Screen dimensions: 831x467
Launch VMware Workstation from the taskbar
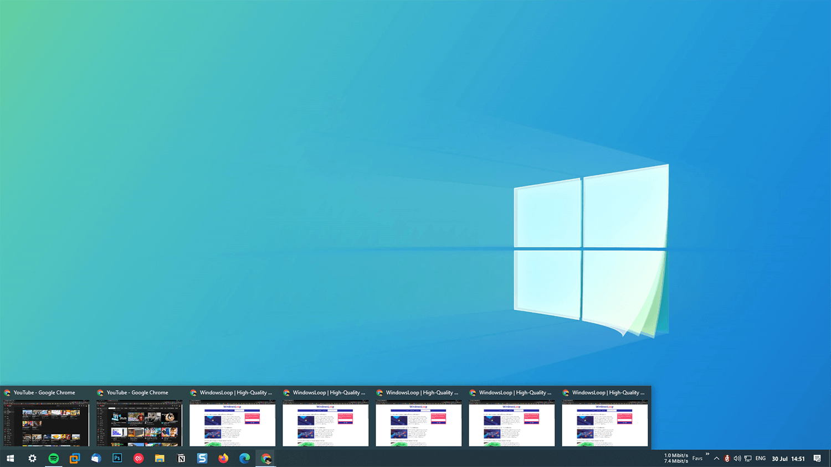75,458
